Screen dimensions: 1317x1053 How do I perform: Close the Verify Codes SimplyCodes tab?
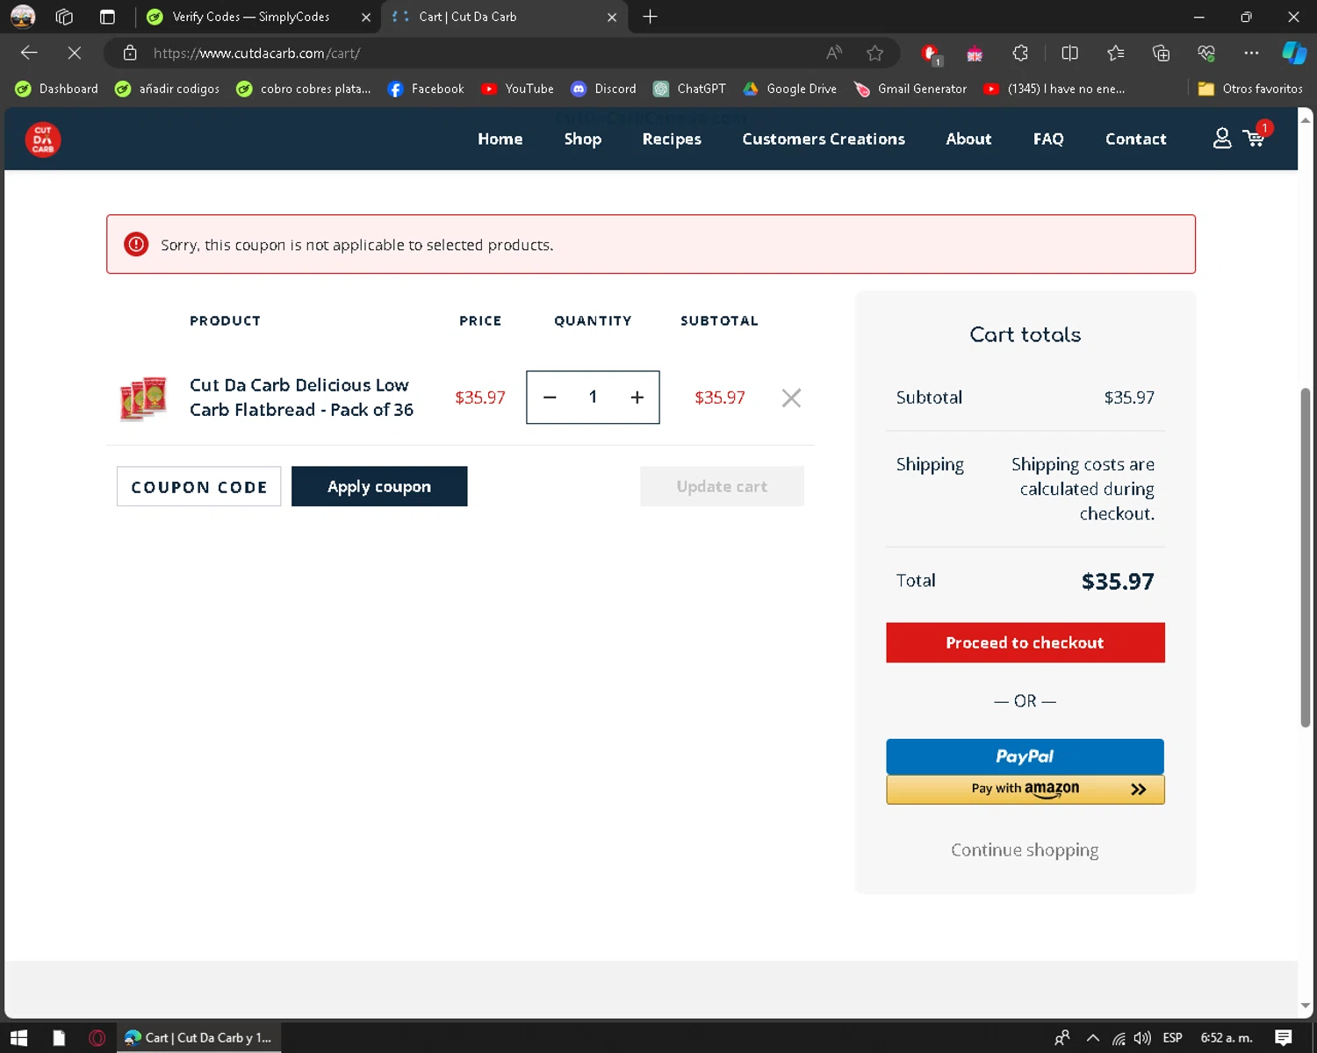click(366, 17)
